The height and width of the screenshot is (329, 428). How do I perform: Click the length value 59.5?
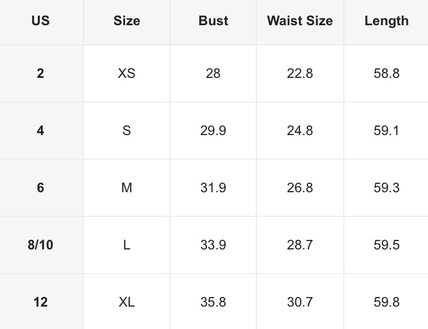click(x=386, y=245)
